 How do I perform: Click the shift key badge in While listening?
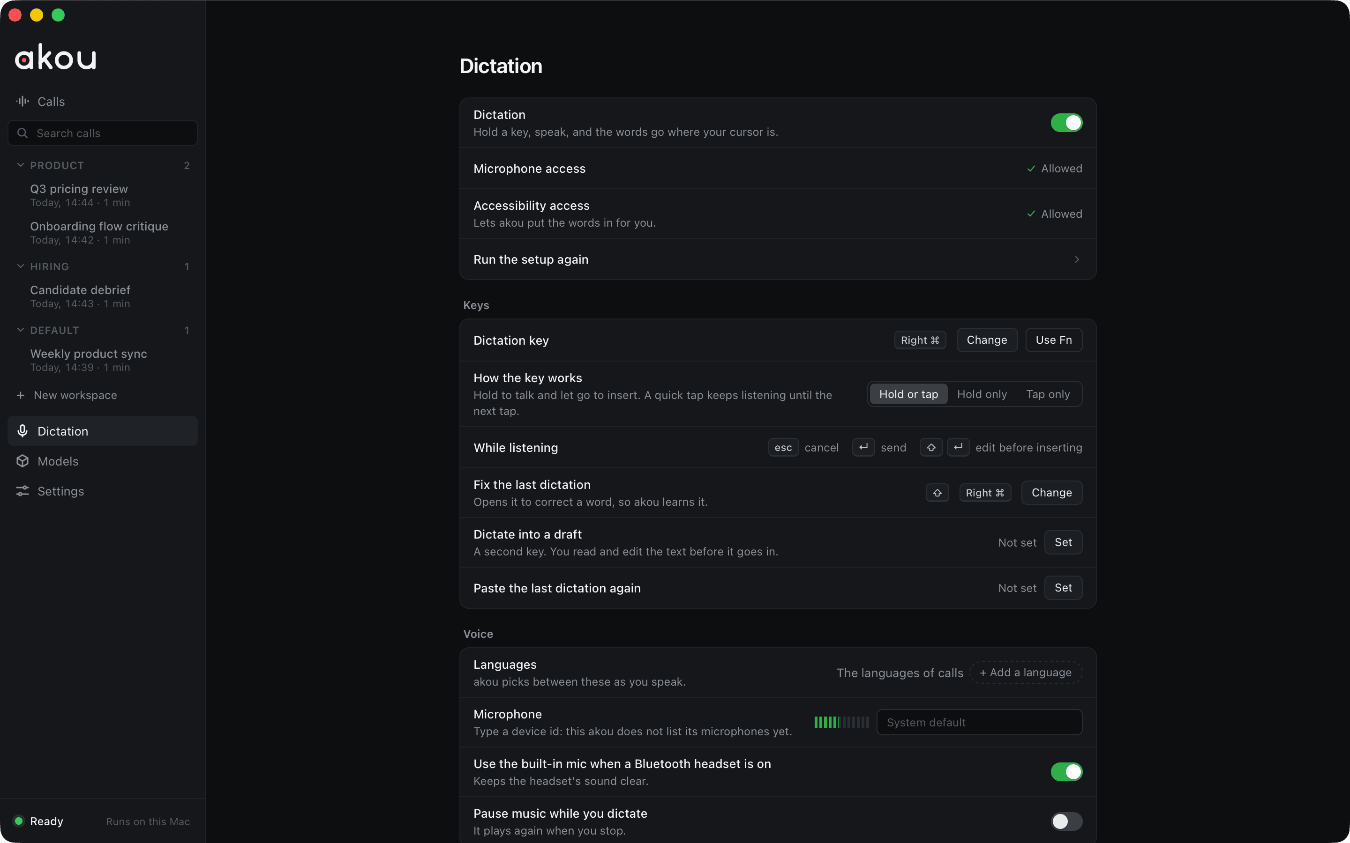931,447
